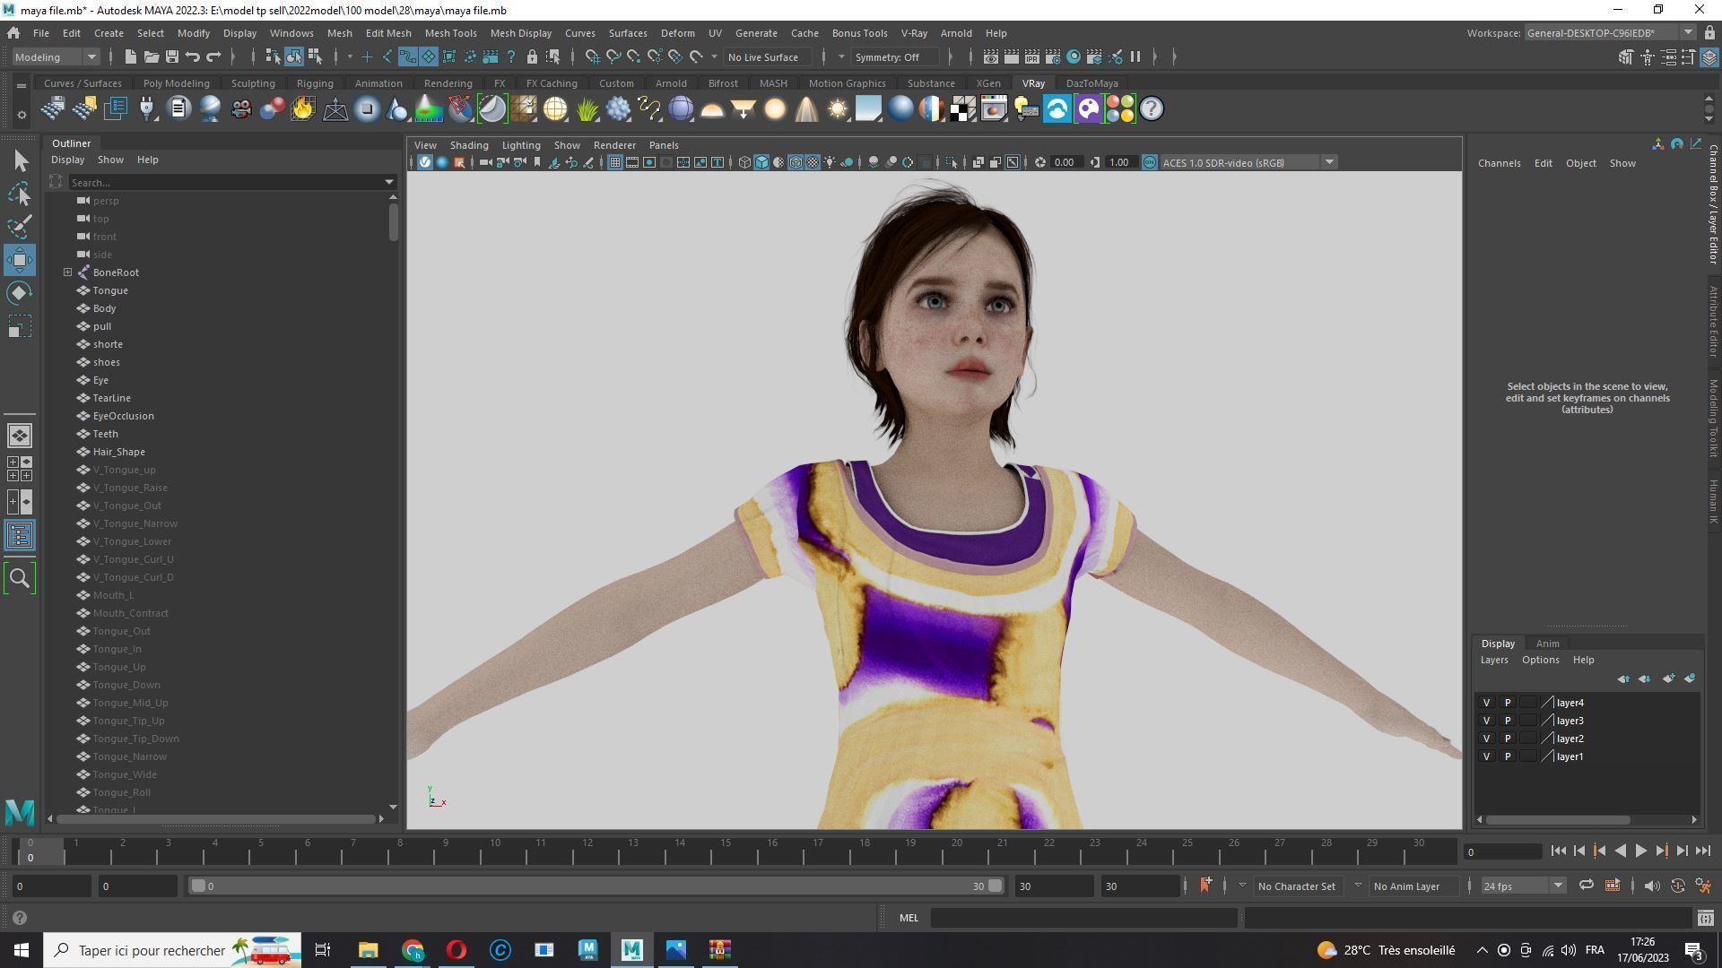Toggle viewport color management on button
The height and width of the screenshot is (968, 1722).
[1149, 163]
